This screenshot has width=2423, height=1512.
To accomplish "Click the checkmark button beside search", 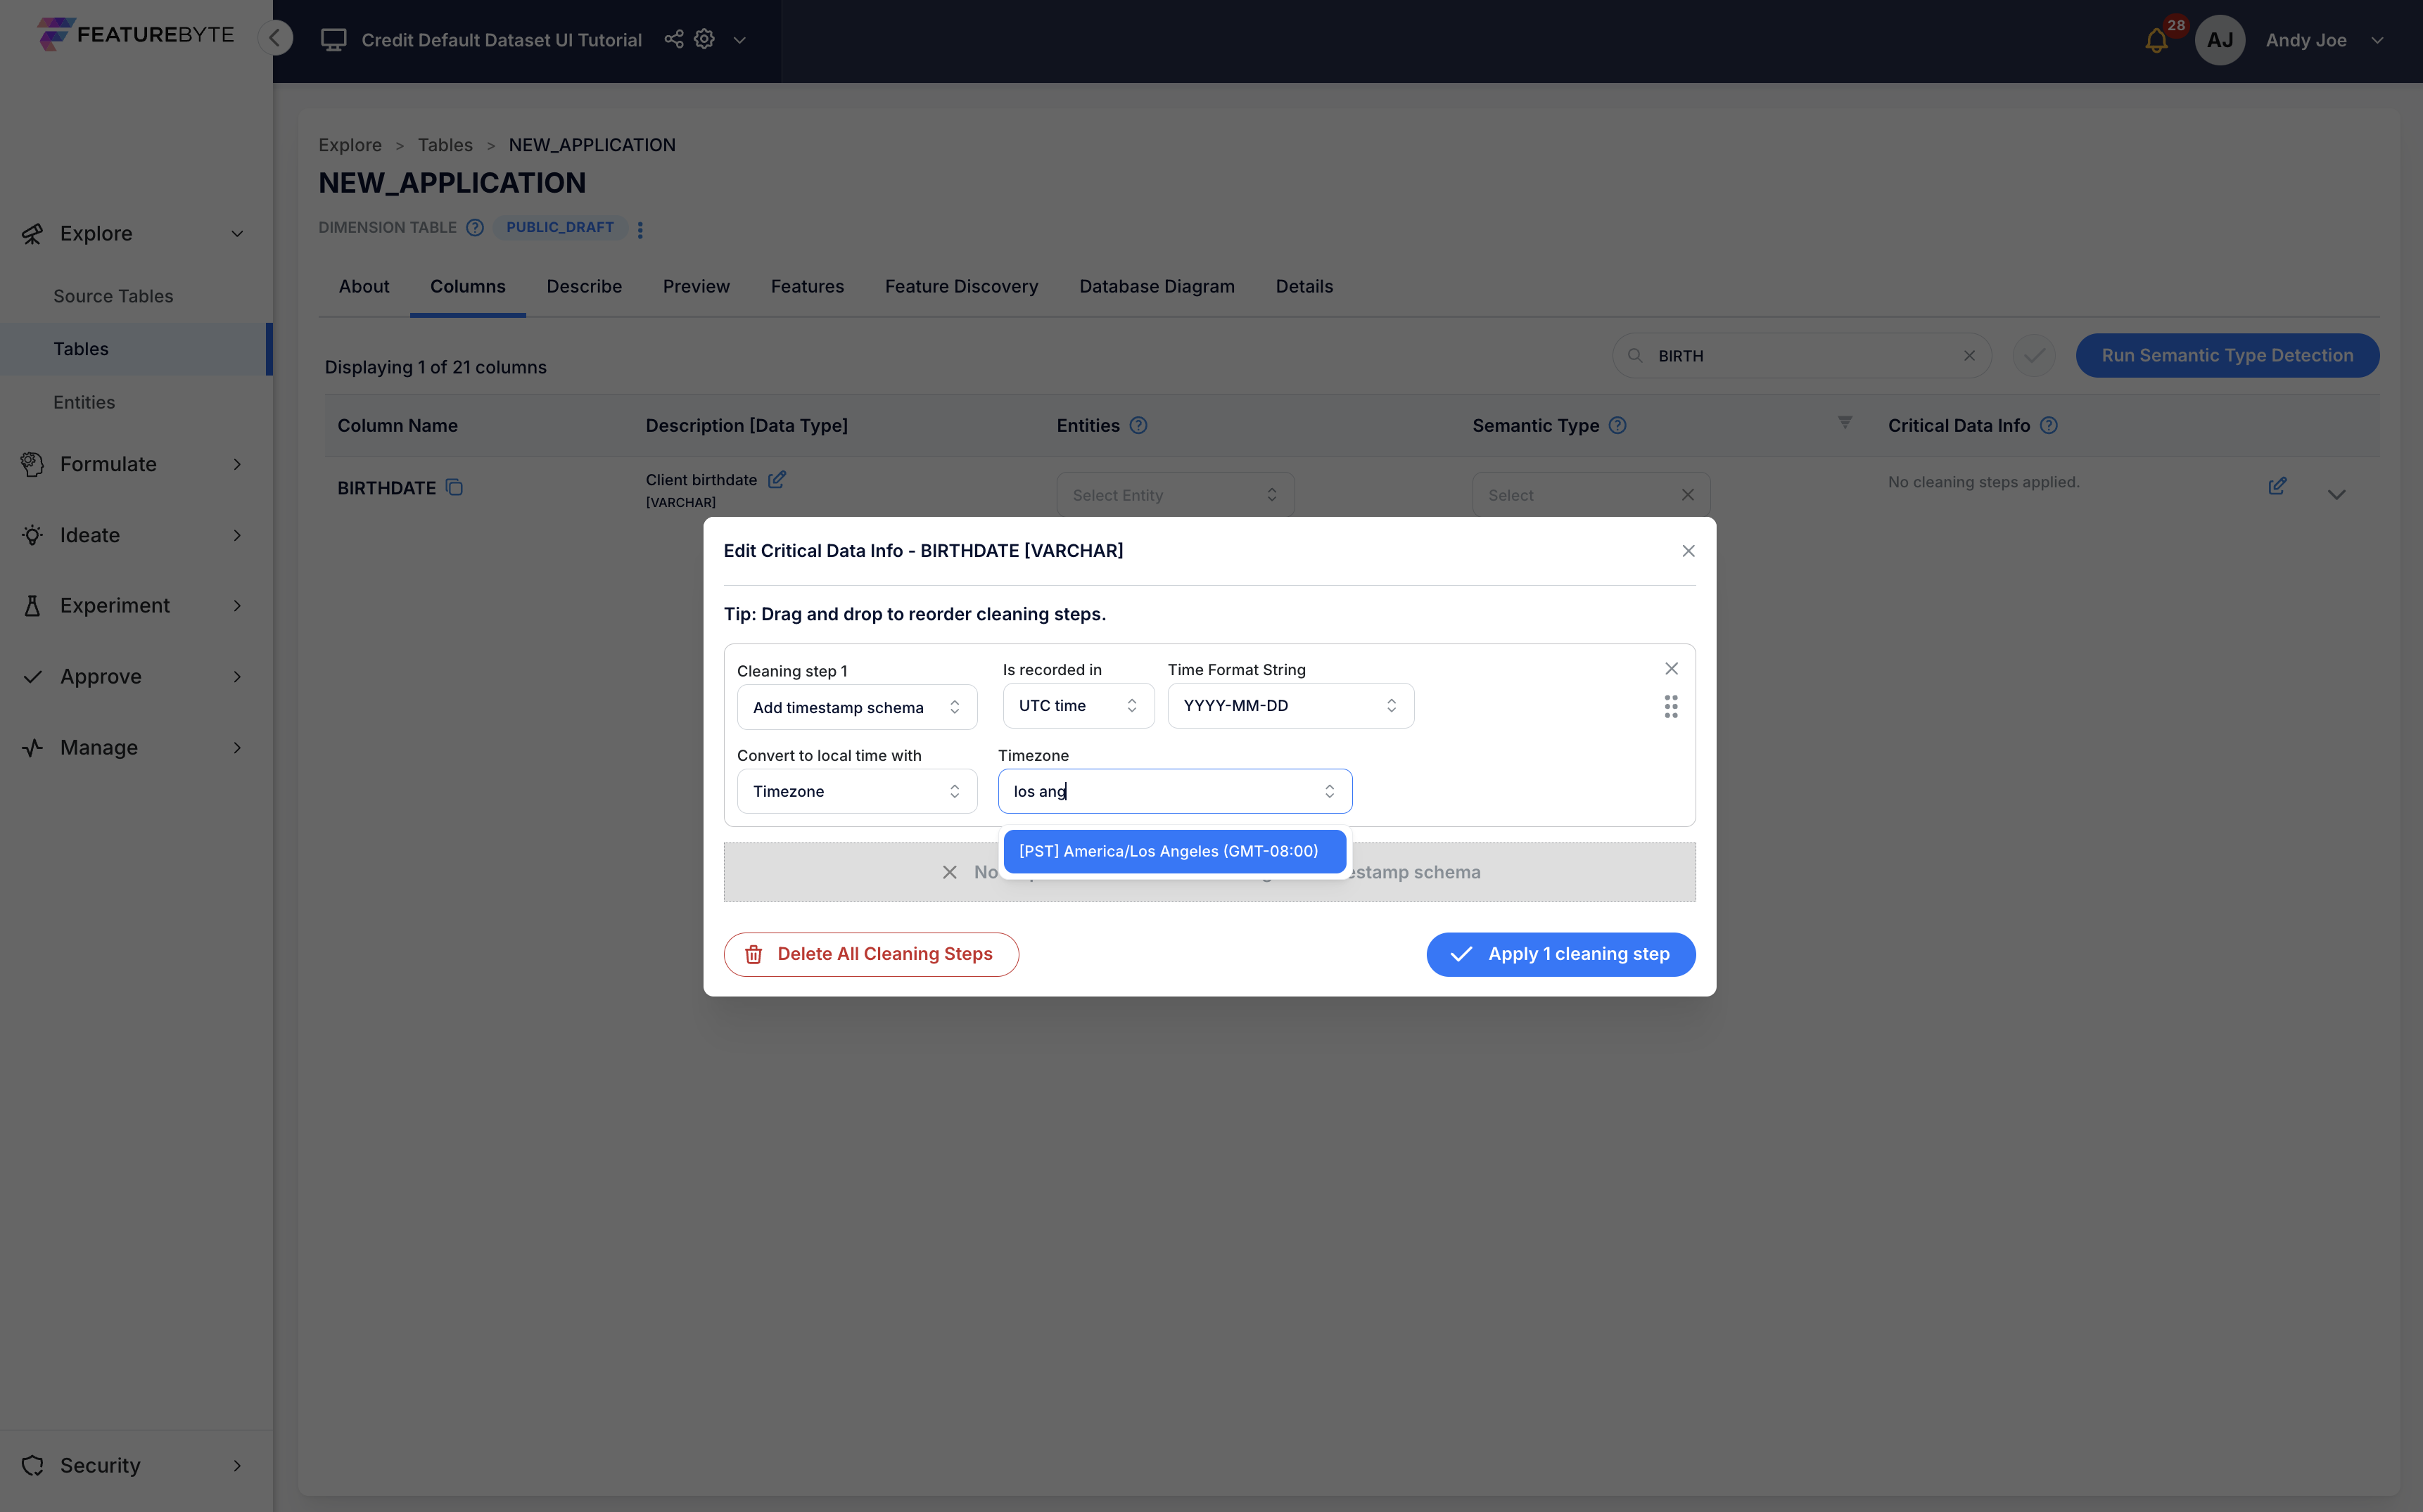I will [x=2034, y=356].
